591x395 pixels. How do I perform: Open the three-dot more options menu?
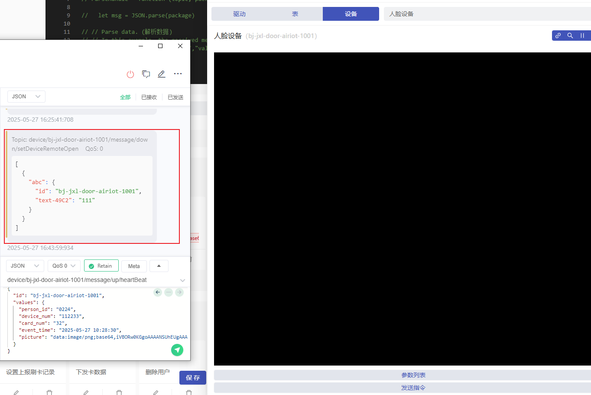click(x=178, y=74)
